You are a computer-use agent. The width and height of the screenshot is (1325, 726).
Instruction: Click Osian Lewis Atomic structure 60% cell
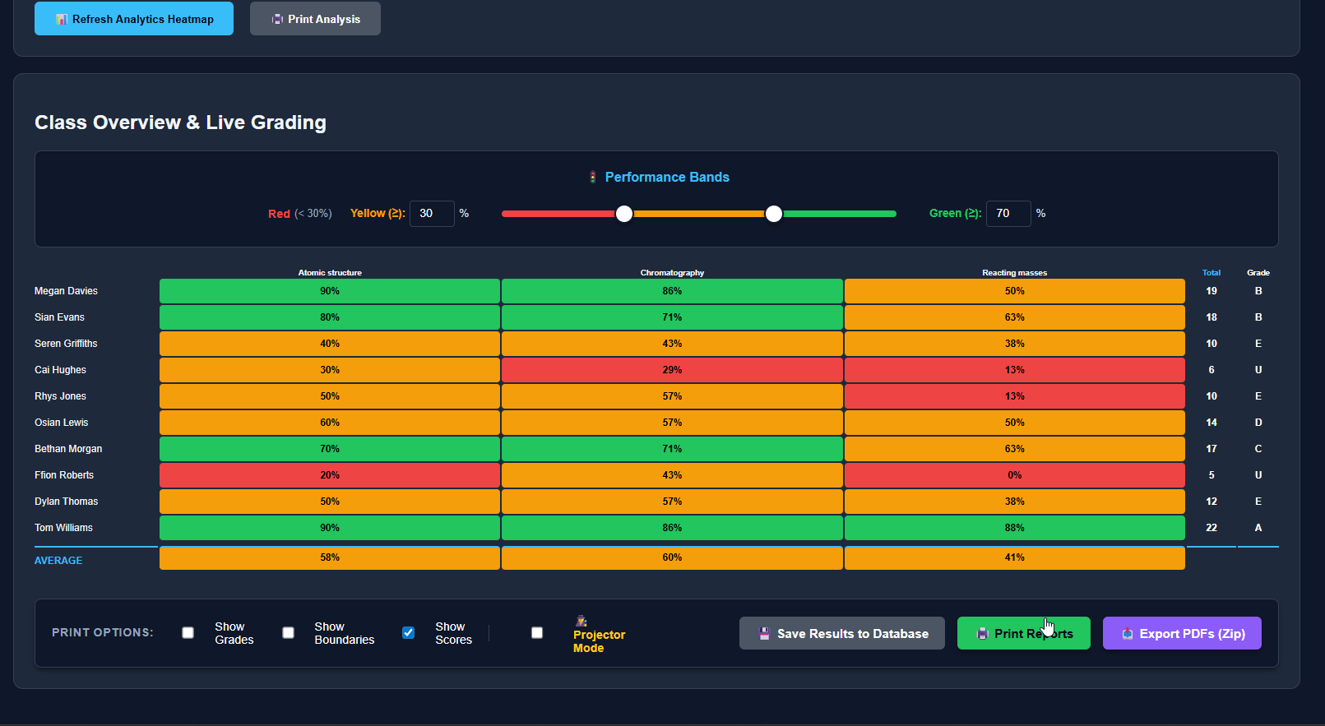point(330,423)
